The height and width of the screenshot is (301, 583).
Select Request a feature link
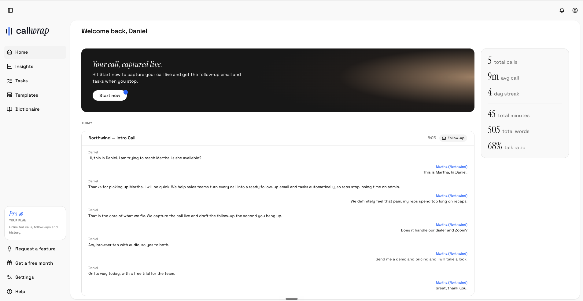click(35, 249)
